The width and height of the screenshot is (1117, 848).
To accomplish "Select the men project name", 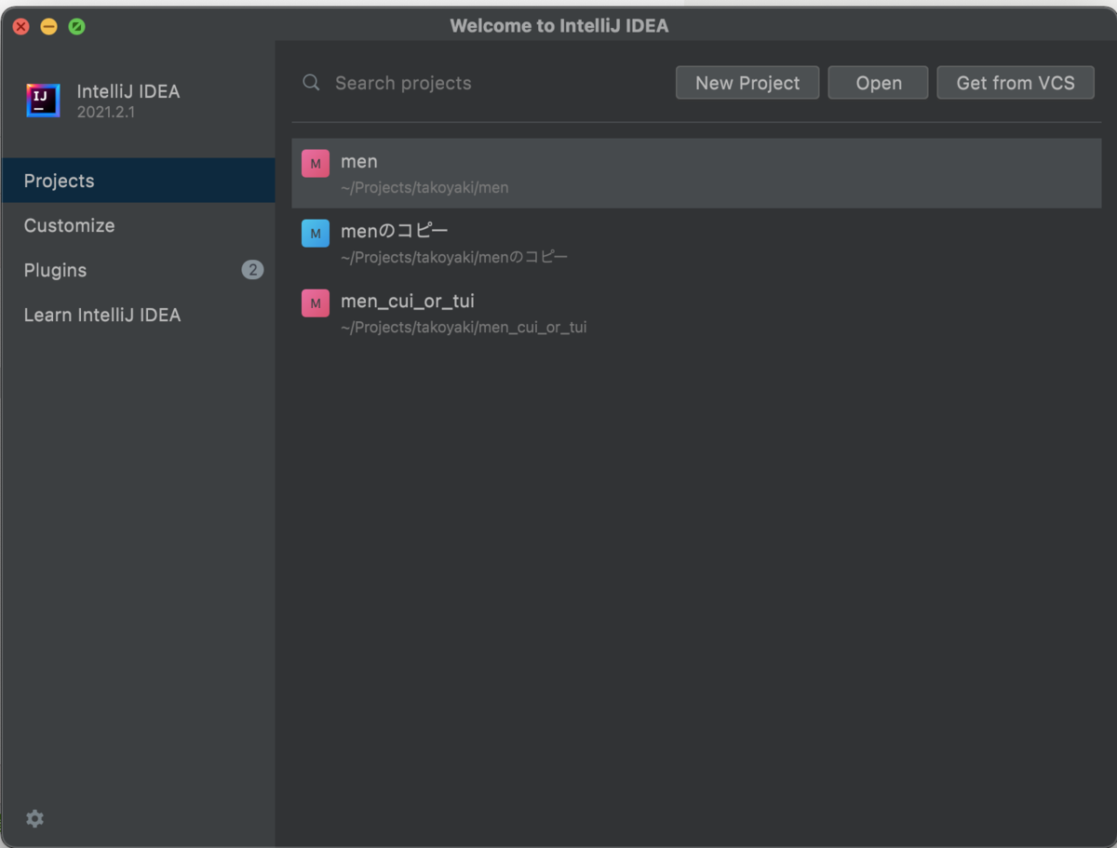I will pos(359,162).
